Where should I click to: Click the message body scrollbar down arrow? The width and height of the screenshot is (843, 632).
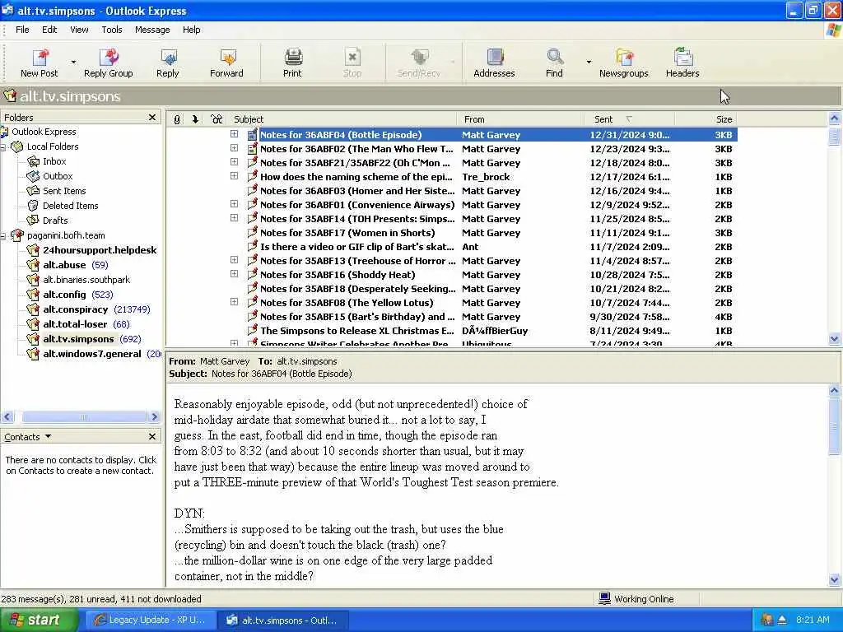[835, 579]
